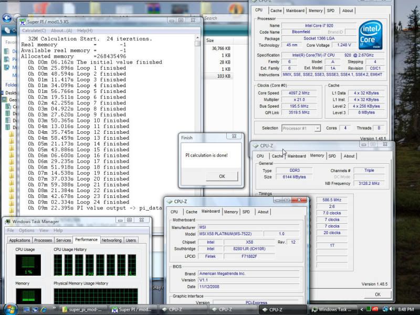Open Help menu in Task Manager
The width and height of the screenshot is (420, 315).
pyautogui.click(x=58, y=230)
